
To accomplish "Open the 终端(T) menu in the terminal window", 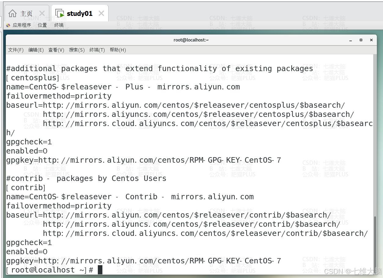I will 97,50.
